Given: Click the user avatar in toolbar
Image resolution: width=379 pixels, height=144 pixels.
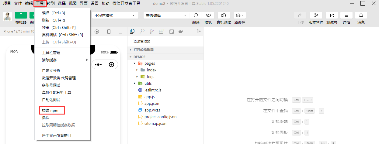Looking at the screenshot, I should [x=7, y=16].
